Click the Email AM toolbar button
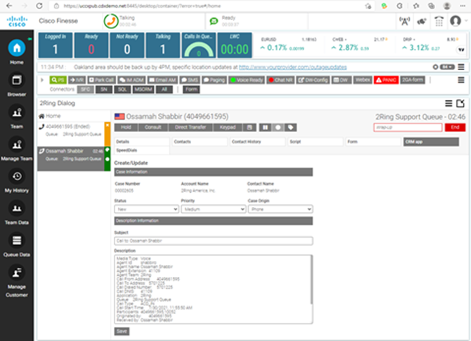Viewport: 471px width, 341px height. coord(163,80)
